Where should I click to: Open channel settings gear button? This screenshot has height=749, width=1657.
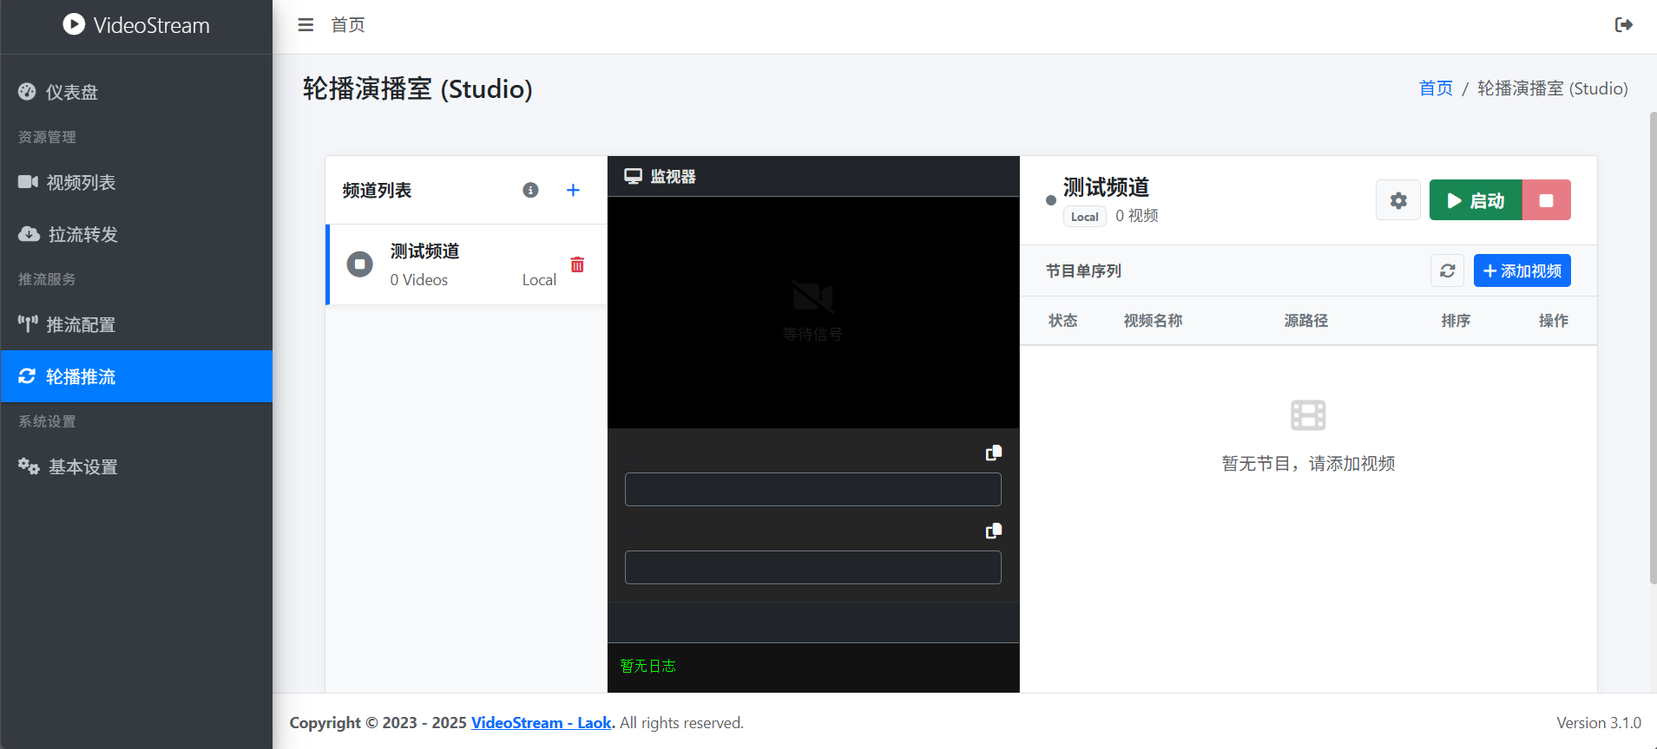point(1397,200)
